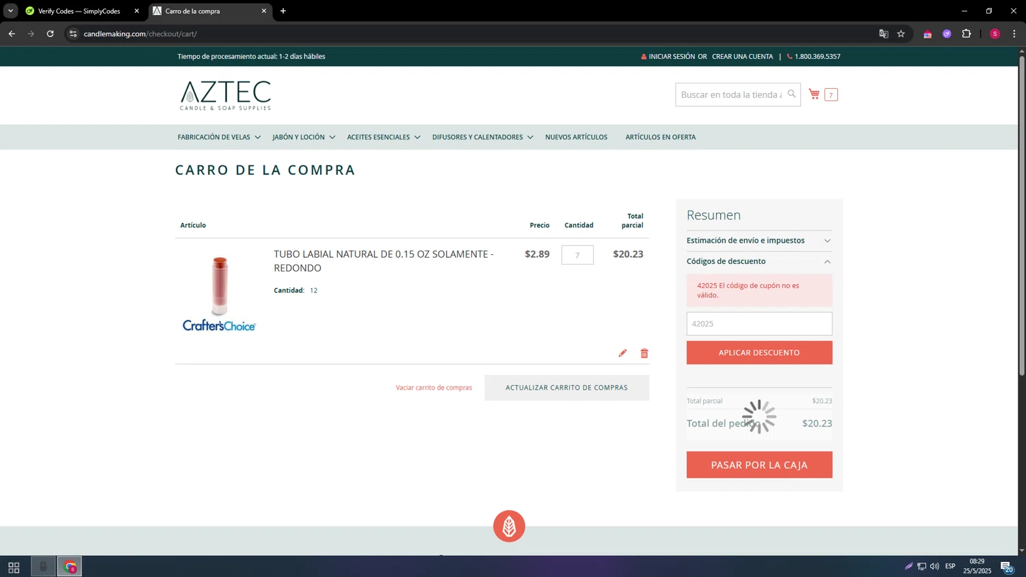The image size is (1026, 577).
Task: Open the Tubo Labial Natural product link
Action: 384,261
